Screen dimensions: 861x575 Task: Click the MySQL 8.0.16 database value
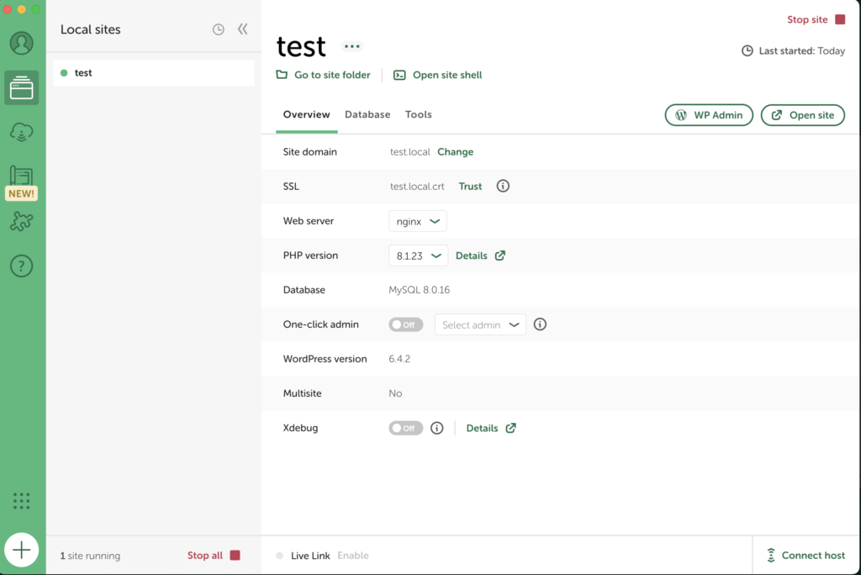tap(419, 290)
